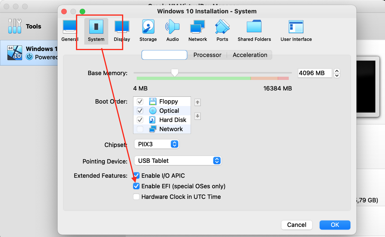Open the General settings icon

pos(70,31)
